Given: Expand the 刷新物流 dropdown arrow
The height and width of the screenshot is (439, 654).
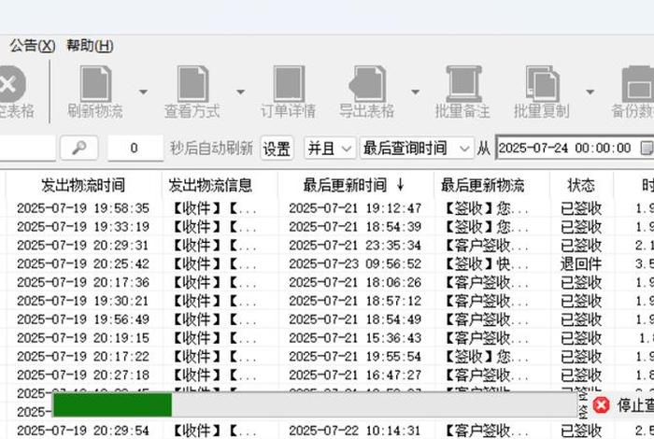Looking at the screenshot, I should (x=143, y=92).
